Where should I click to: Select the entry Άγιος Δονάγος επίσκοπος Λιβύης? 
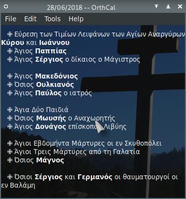(71, 126)
